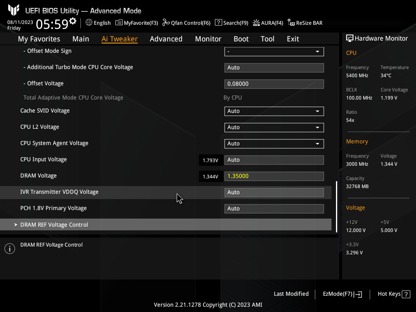The height and width of the screenshot is (312, 416).
Task: Open CPU L2 Voltage dropdown
Action: coord(274,127)
